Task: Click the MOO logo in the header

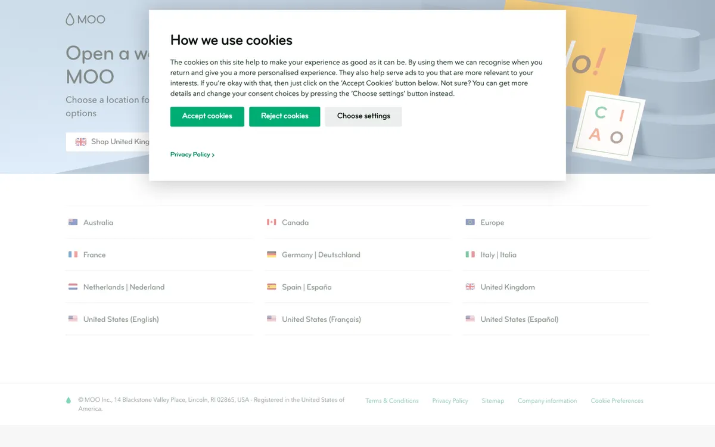Action: pos(85,20)
